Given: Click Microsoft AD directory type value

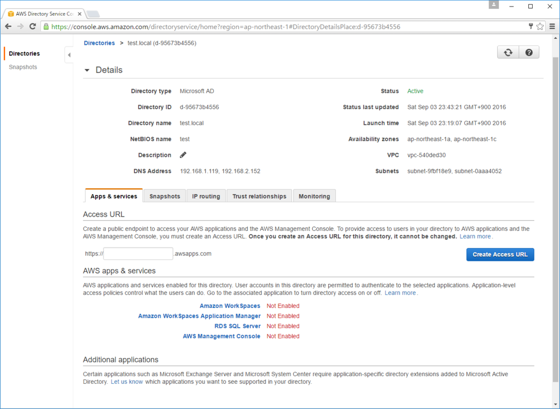Looking at the screenshot, I should click(197, 91).
